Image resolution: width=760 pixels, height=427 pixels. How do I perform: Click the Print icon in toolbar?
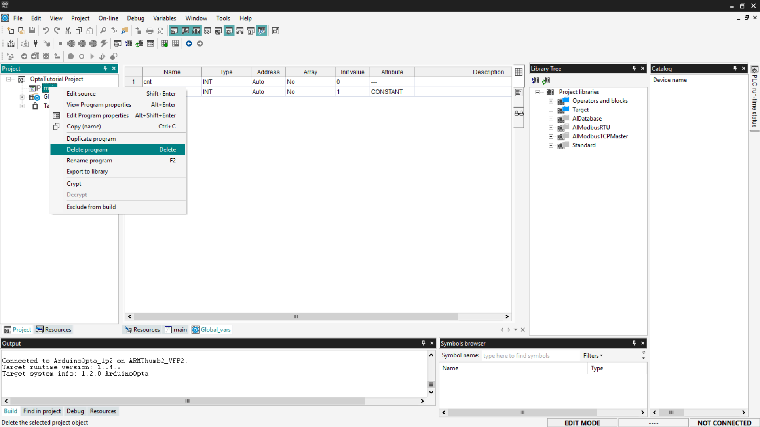[150, 31]
